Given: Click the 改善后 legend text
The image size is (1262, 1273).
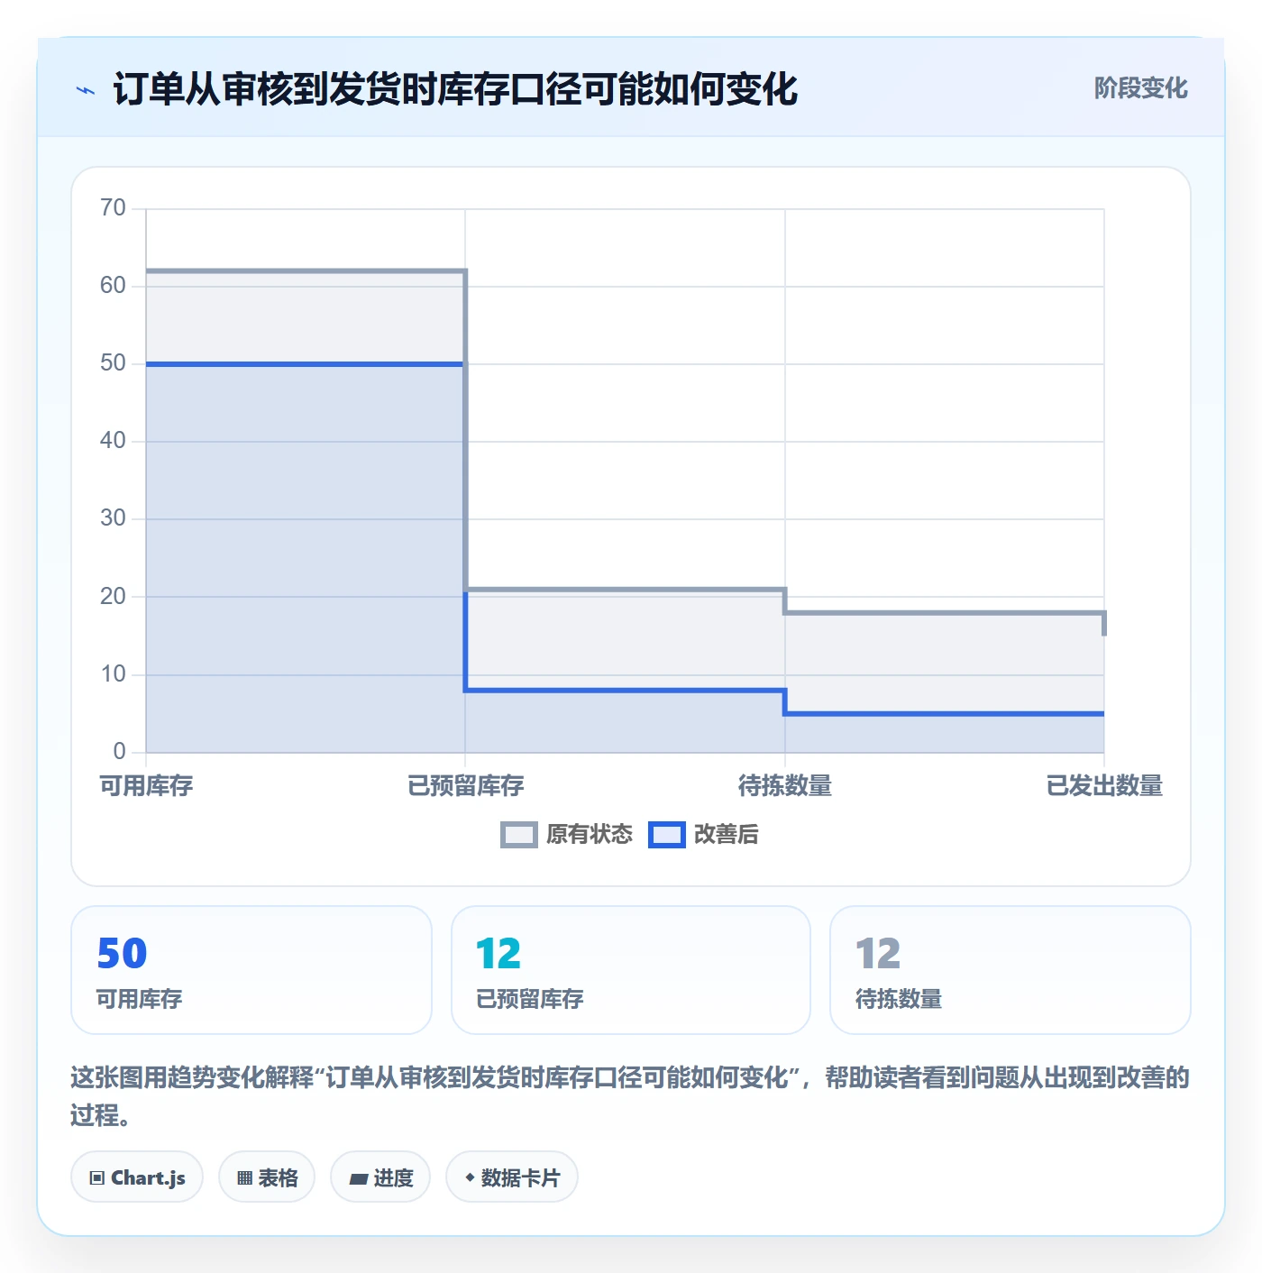Looking at the screenshot, I should click(726, 835).
